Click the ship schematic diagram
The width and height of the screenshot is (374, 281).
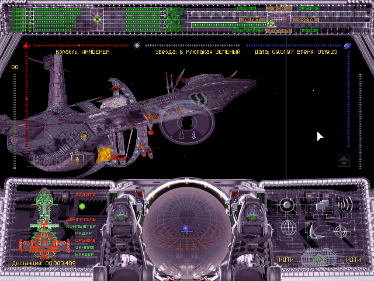(44, 224)
